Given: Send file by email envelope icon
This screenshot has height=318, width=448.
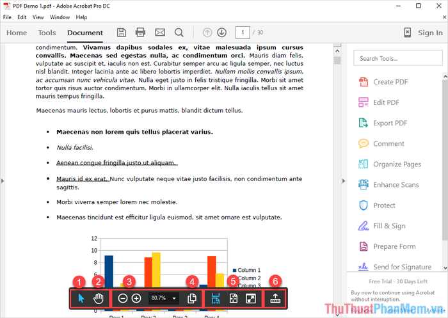Looking at the screenshot, I should coord(160,33).
